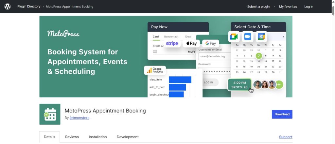Click the green plus icon in banner
Image resolution: width=335 pixels, height=144 pixels.
[279, 85]
